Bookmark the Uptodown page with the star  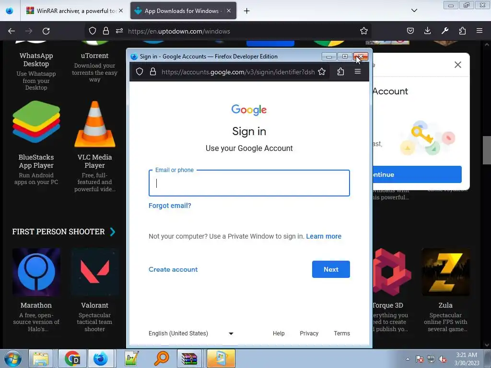coord(363,31)
